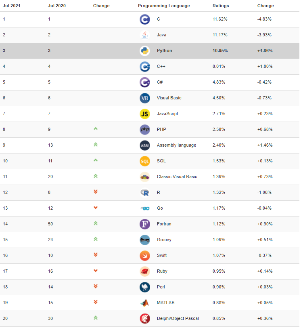Click the C language logo icon
301x328 pixels.
click(x=145, y=19)
